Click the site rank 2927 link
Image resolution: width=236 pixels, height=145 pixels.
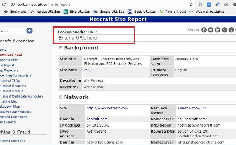88,70
